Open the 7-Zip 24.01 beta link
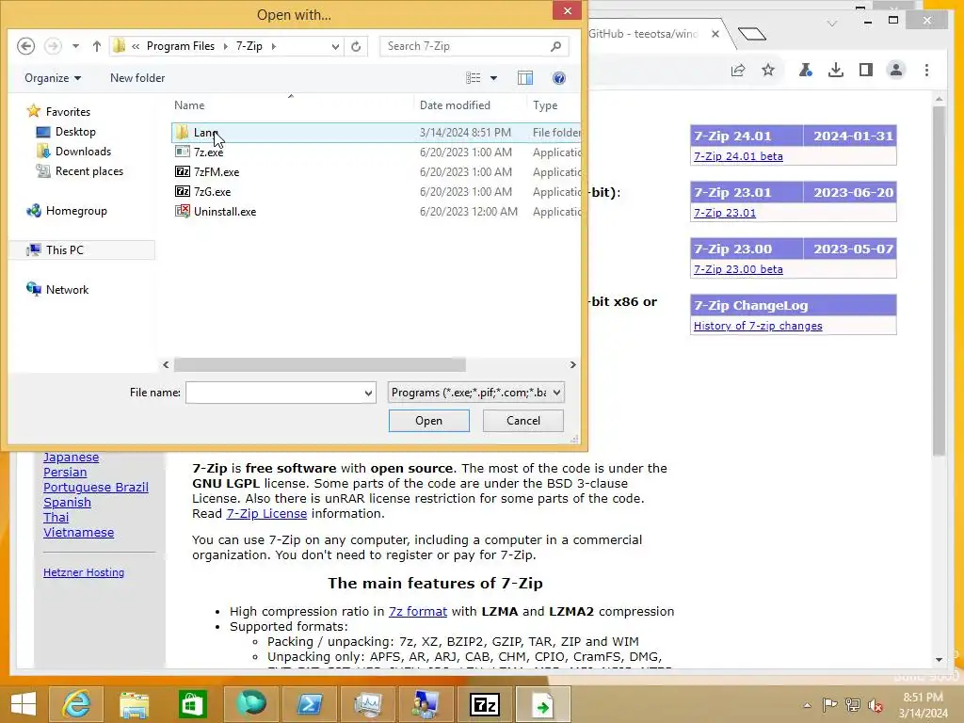Image resolution: width=964 pixels, height=723 pixels. (738, 156)
